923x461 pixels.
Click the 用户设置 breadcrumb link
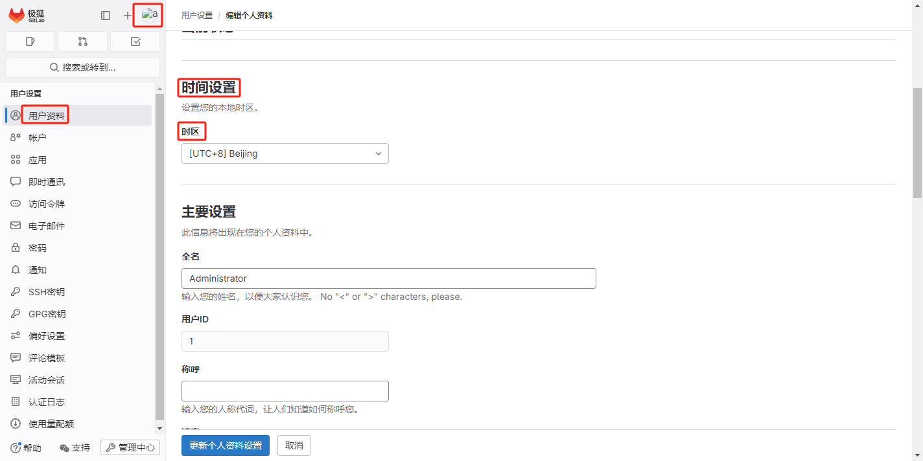tap(197, 15)
